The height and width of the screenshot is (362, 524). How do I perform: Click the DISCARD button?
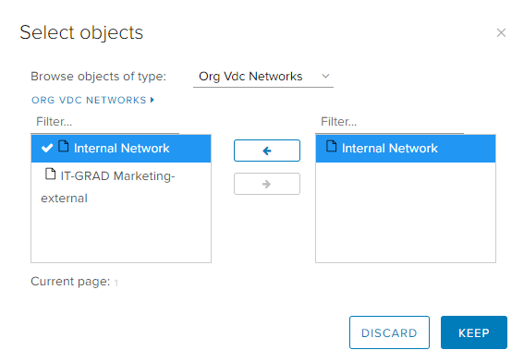point(389,332)
